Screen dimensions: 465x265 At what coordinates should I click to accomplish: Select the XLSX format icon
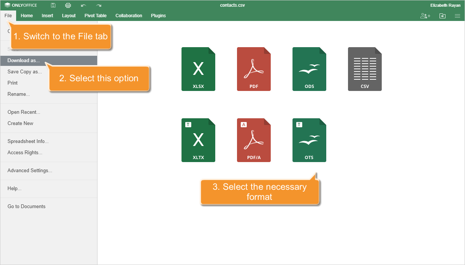[x=198, y=69]
